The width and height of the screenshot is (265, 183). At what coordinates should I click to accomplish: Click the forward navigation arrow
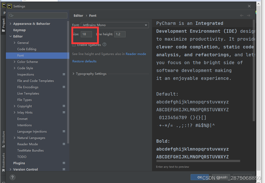(x=248, y=15)
